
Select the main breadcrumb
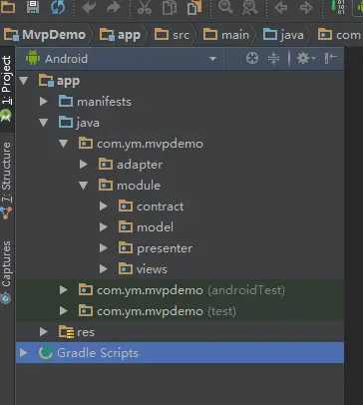pos(226,35)
